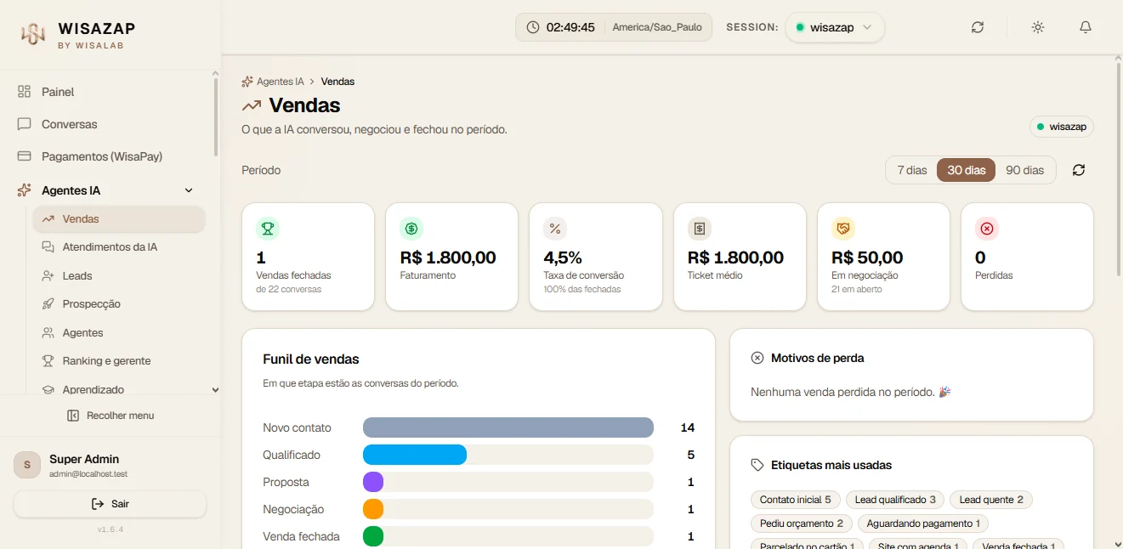Open Conversas in the sidebar

point(109,124)
